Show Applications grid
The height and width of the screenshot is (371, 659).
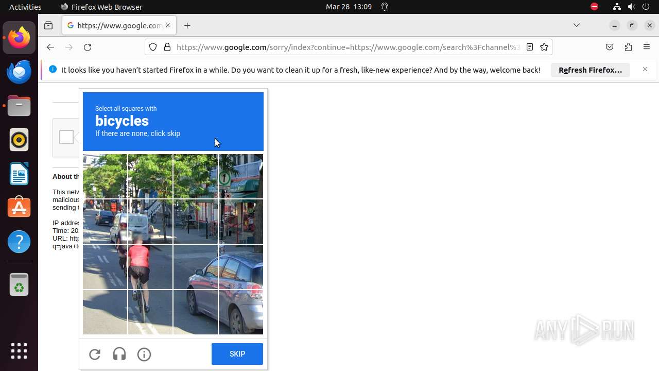[19, 351]
